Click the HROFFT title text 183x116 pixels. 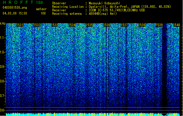click(x=18, y=2)
